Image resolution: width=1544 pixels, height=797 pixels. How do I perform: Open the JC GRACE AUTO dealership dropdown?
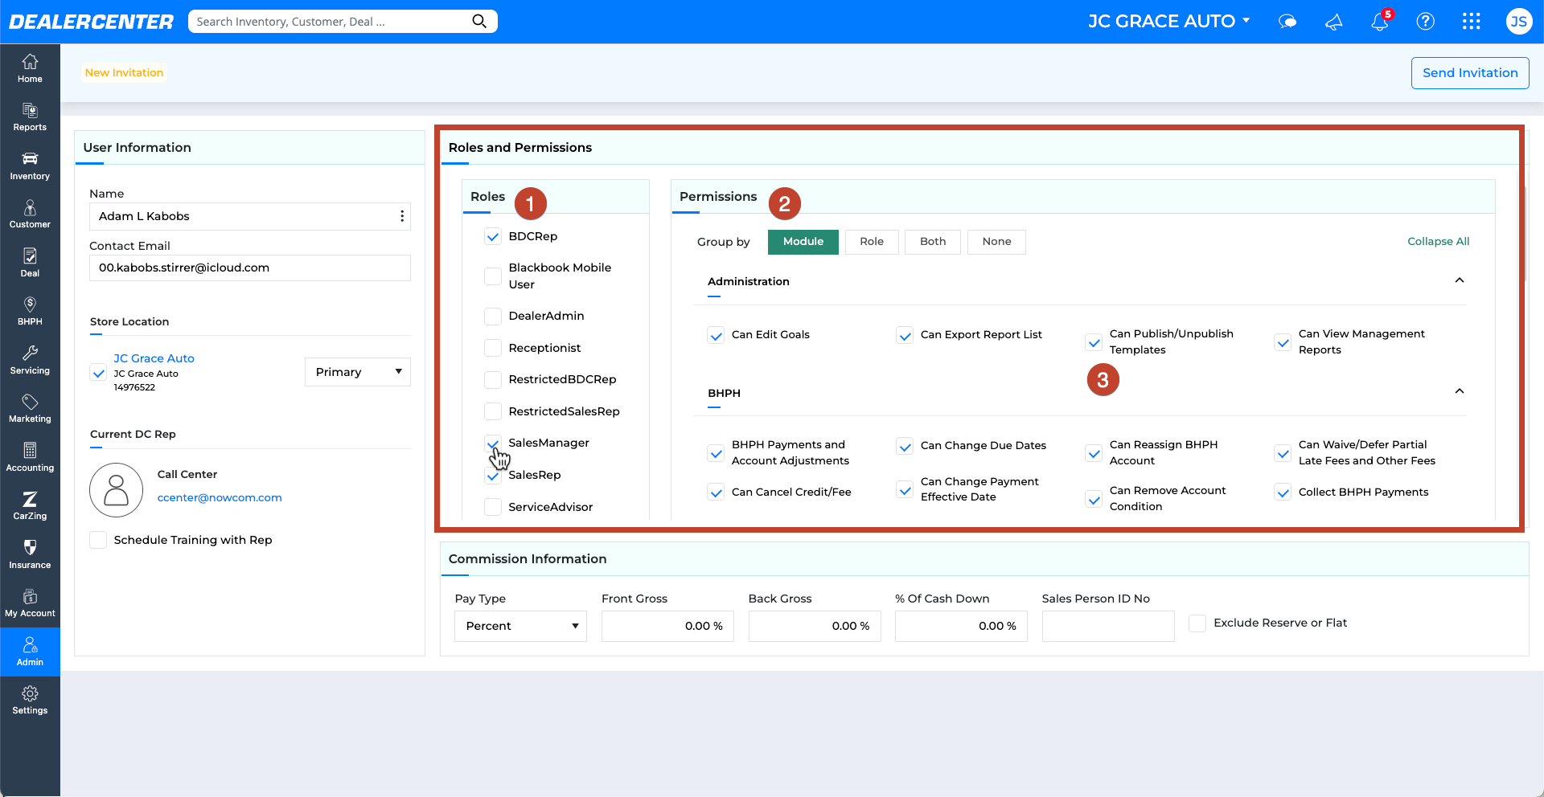point(1168,22)
